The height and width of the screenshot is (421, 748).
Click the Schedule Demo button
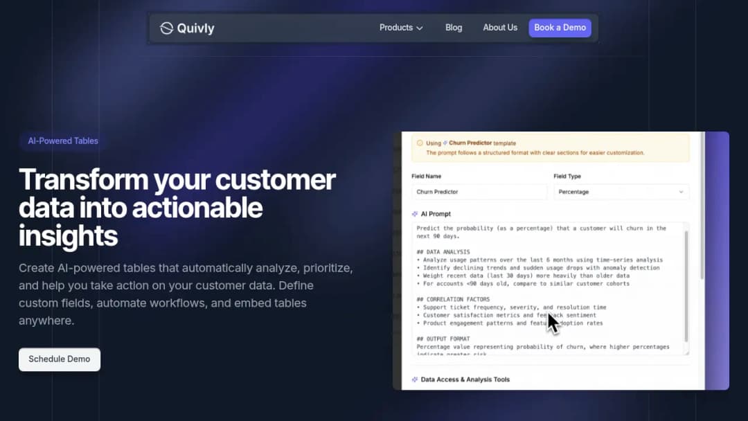60,359
